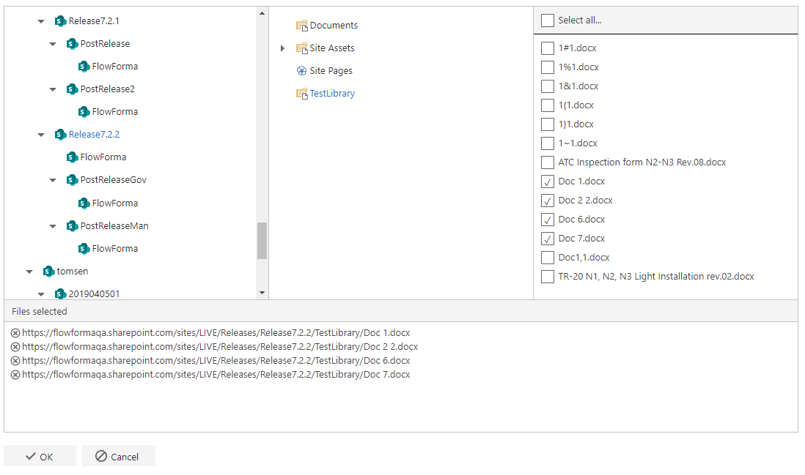Check the 1%1.docx checkbox
This screenshot has height=475, width=805.
tap(548, 67)
